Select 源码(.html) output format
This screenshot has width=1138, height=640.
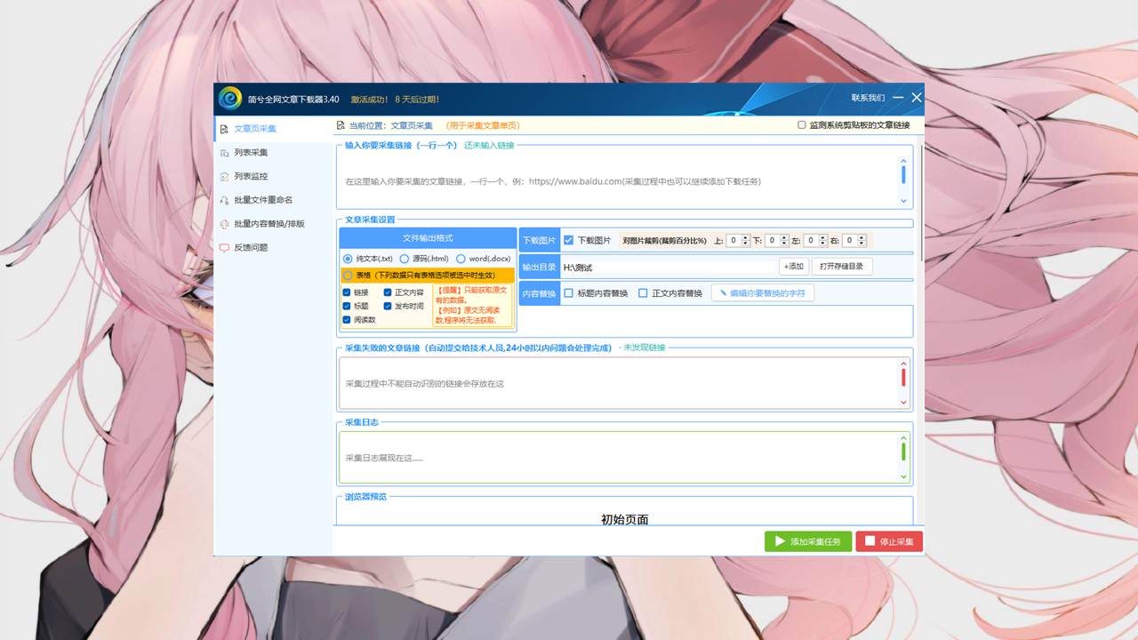[405, 259]
